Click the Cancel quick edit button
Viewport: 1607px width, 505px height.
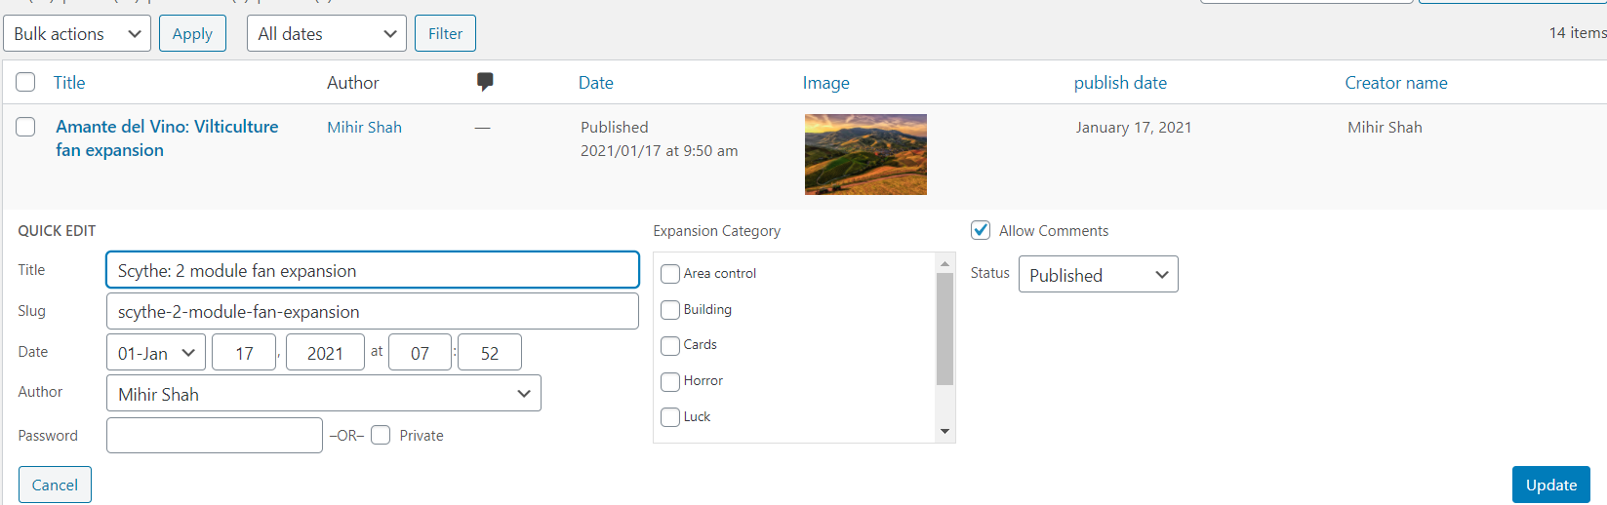pyautogui.click(x=55, y=485)
